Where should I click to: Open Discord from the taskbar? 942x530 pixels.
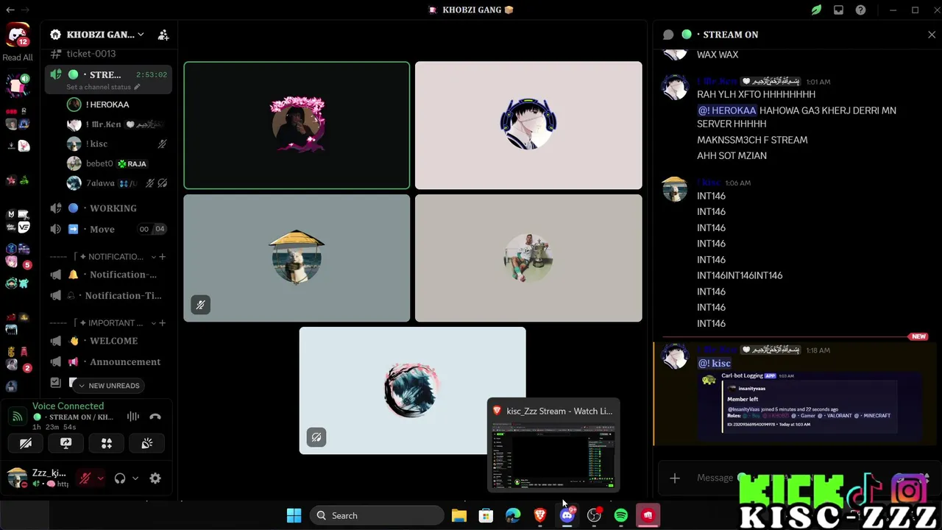(x=567, y=516)
